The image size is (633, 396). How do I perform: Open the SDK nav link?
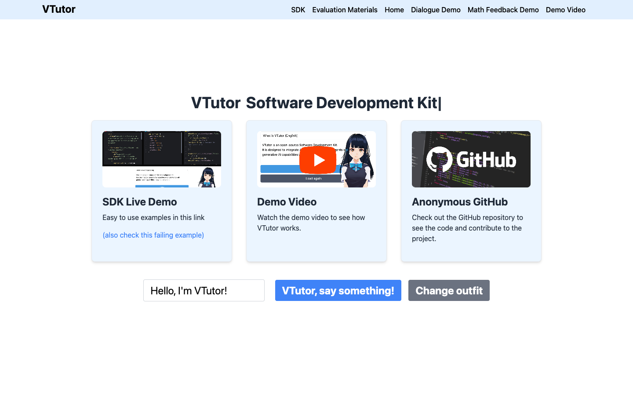(298, 10)
